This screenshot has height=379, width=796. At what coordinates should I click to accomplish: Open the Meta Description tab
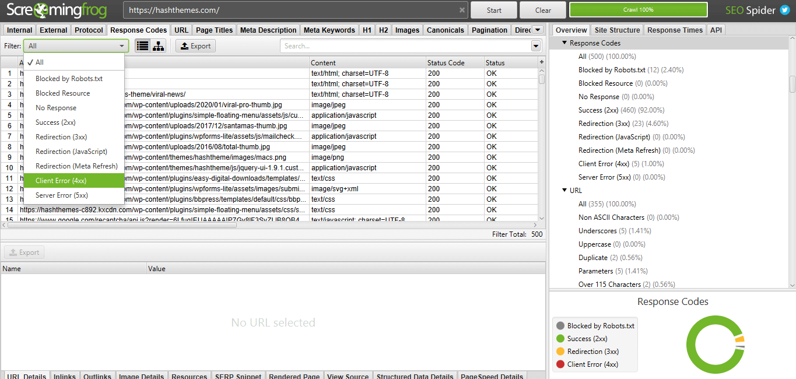coord(268,30)
